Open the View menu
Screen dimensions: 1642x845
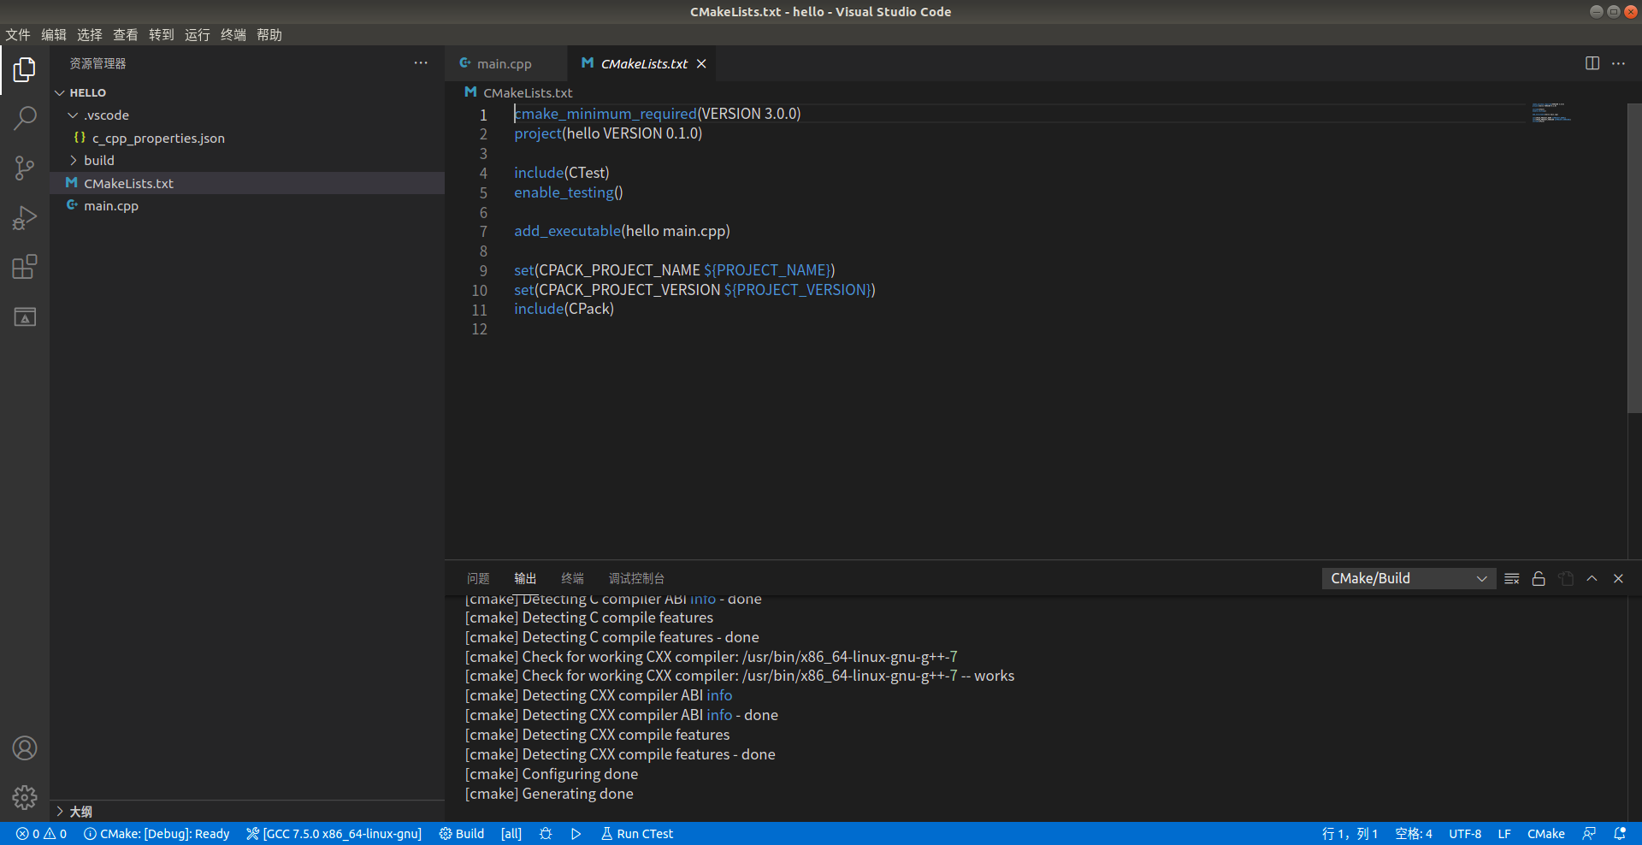(126, 35)
